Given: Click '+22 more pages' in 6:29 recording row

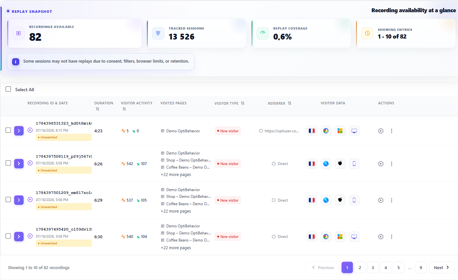Looking at the screenshot, I should click(x=176, y=211).
